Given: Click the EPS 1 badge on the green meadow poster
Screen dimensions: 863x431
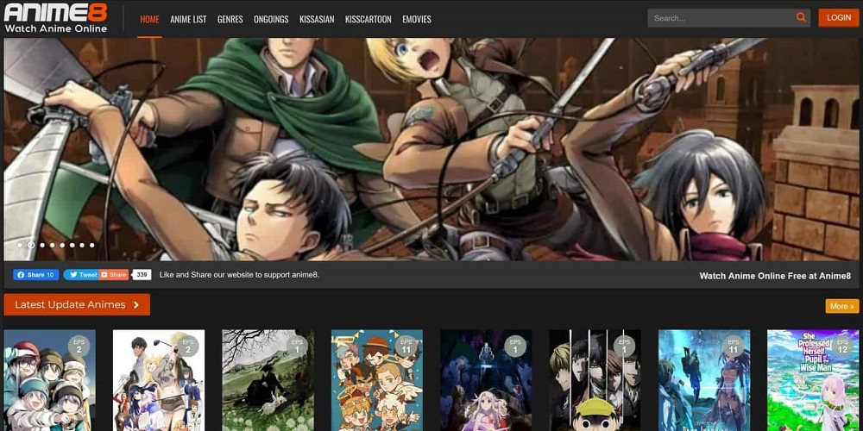Looking at the screenshot, I should pyautogui.click(x=297, y=347).
